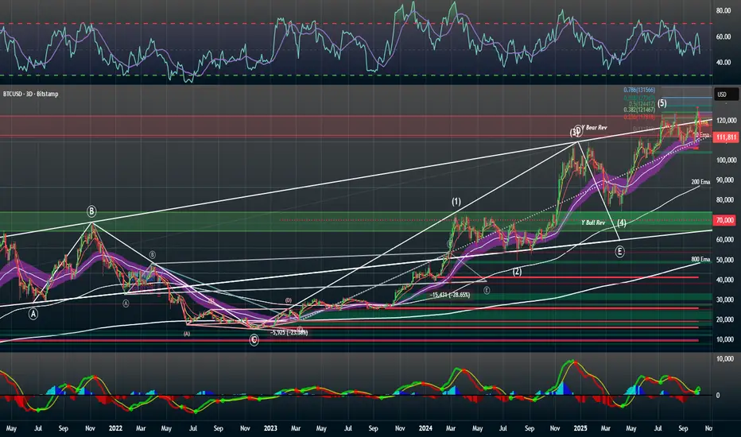Open the USD currency selector

pos(727,94)
